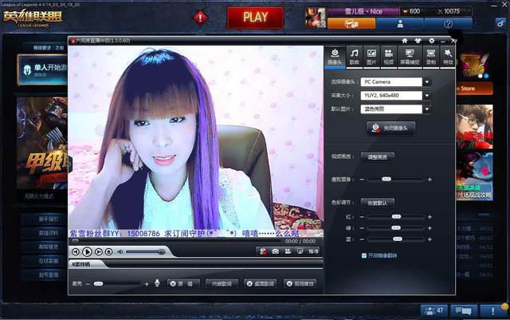Expand the YUY2, 640x480 capture size dropdown

pyautogui.click(x=427, y=96)
